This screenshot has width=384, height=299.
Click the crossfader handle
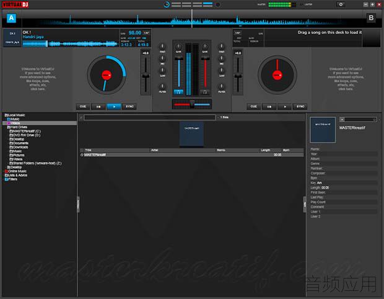click(x=192, y=104)
